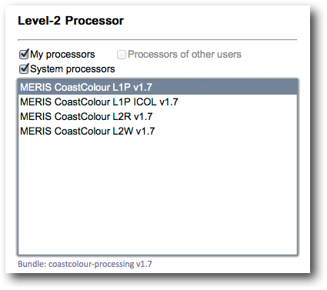Click blank area right of L2W entry
Screen dimensions: 327x290
click(x=225, y=132)
